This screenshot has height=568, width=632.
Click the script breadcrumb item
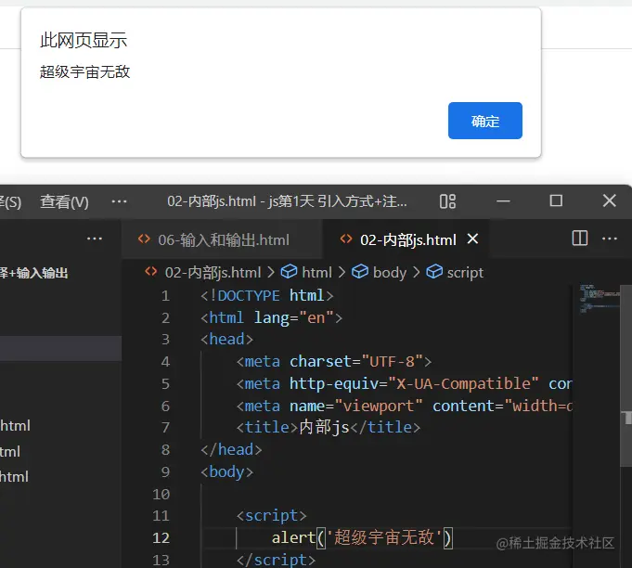point(465,273)
